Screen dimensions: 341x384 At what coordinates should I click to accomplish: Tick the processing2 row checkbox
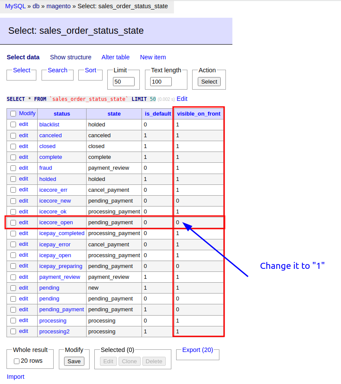(13, 331)
